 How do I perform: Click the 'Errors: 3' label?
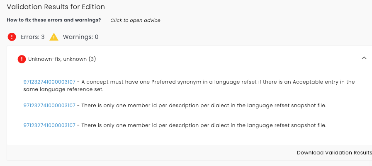click(x=33, y=37)
